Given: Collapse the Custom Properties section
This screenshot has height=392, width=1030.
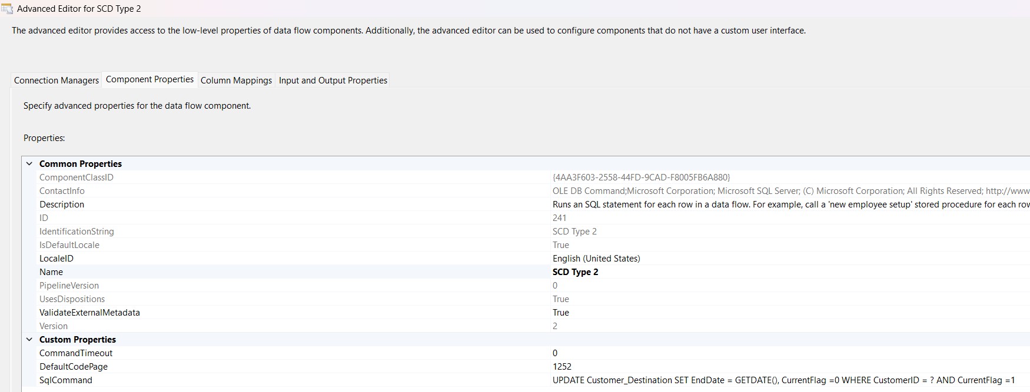Looking at the screenshot, I should [x=29, y=339].
